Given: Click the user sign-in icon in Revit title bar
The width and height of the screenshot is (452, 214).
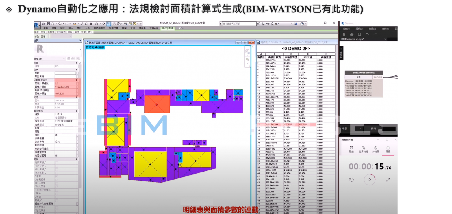Looking at the screenshot, I should 273,24.
